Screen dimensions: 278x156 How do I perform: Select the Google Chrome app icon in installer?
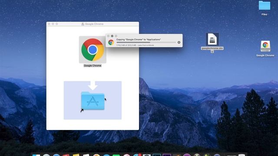93,50
